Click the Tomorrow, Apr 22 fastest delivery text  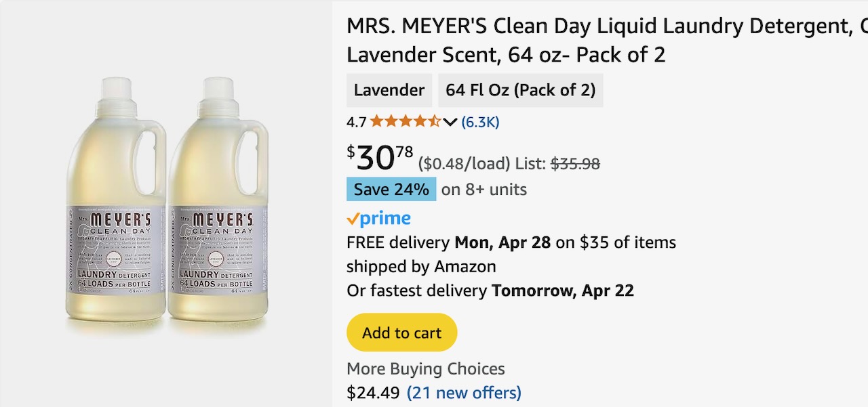(x=563, y=291)
